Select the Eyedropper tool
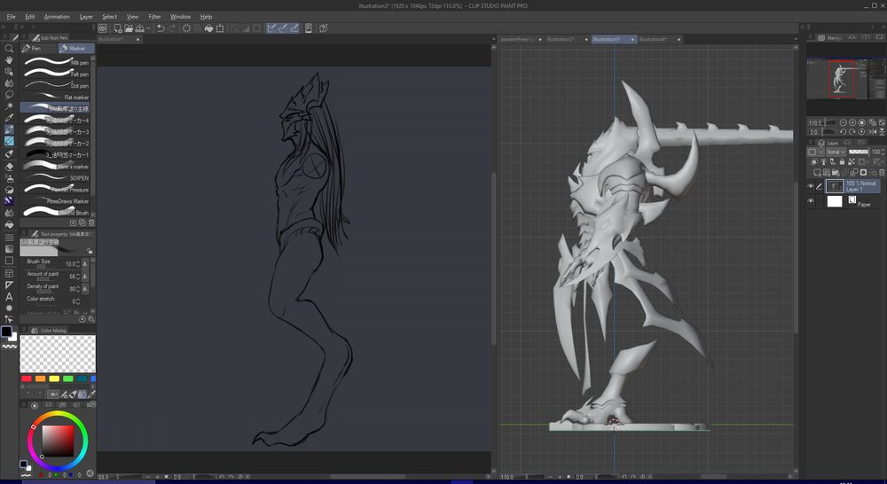The height and width of the screenshot is (484, 887). 9,118
